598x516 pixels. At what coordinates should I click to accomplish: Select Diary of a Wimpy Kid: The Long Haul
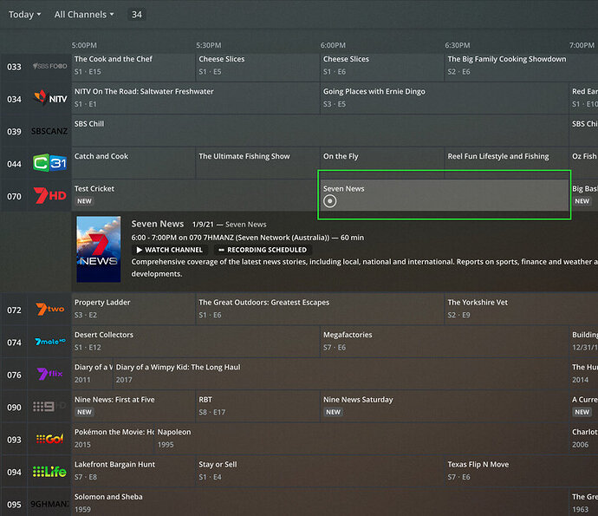coord(341,374)
